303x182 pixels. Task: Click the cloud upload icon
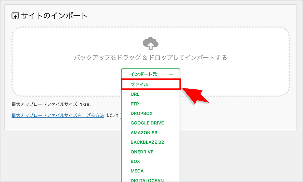[x=151, y=43]
